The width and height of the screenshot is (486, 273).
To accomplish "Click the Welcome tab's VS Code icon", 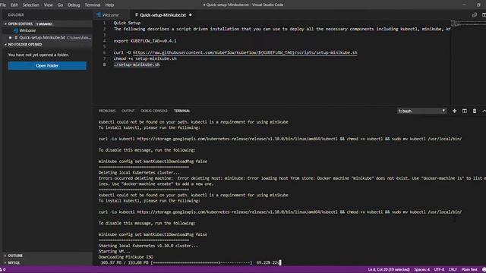I will 99,15.
